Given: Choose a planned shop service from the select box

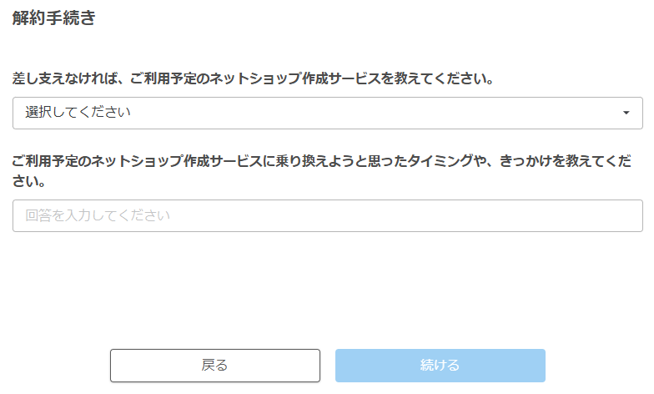Looking at the screenshot, I should [x=327, y=114].
